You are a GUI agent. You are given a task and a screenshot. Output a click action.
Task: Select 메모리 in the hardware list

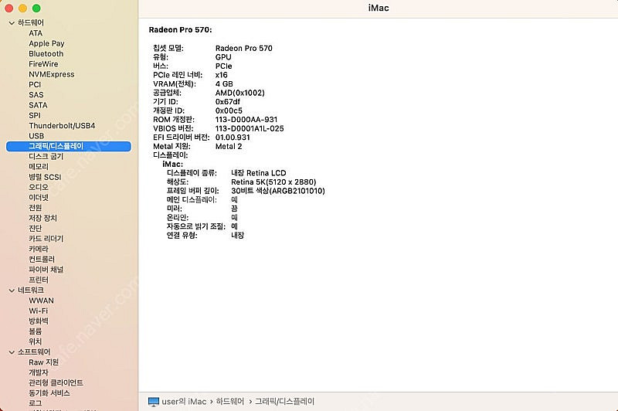(x=38, y=167)
